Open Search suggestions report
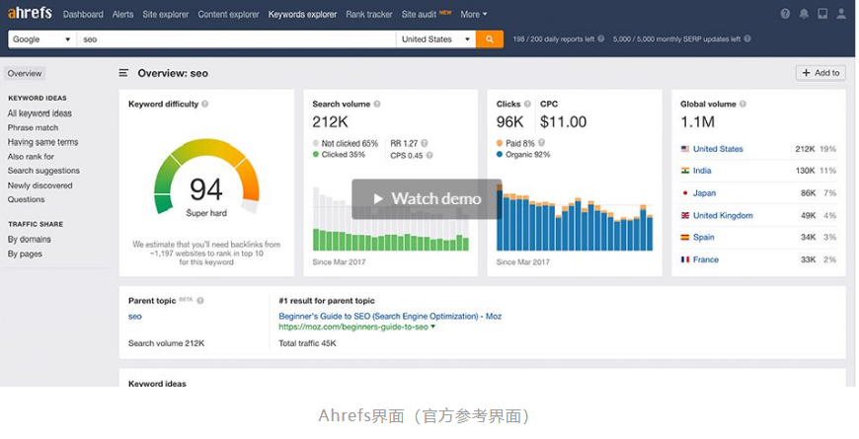The width and height of the screenshot is (859, 439). coord(43,171)
